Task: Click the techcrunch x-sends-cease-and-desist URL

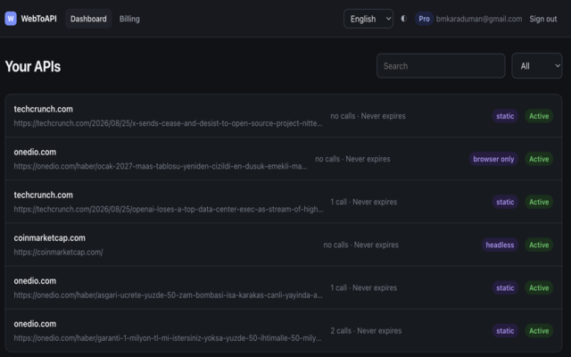Action: [x=168, y=123]
